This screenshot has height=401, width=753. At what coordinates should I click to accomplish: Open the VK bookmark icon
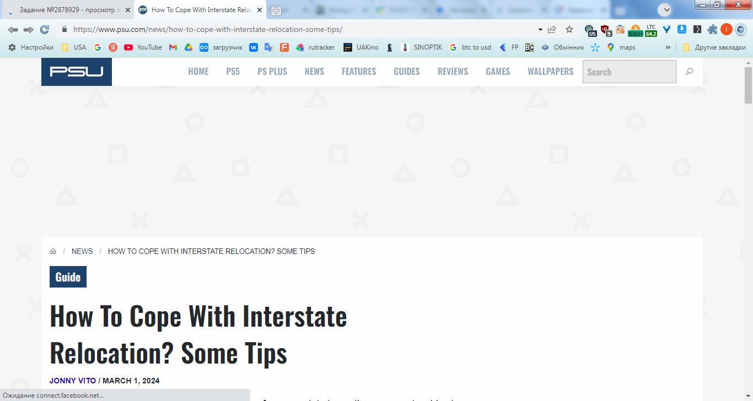pos(254,47)
